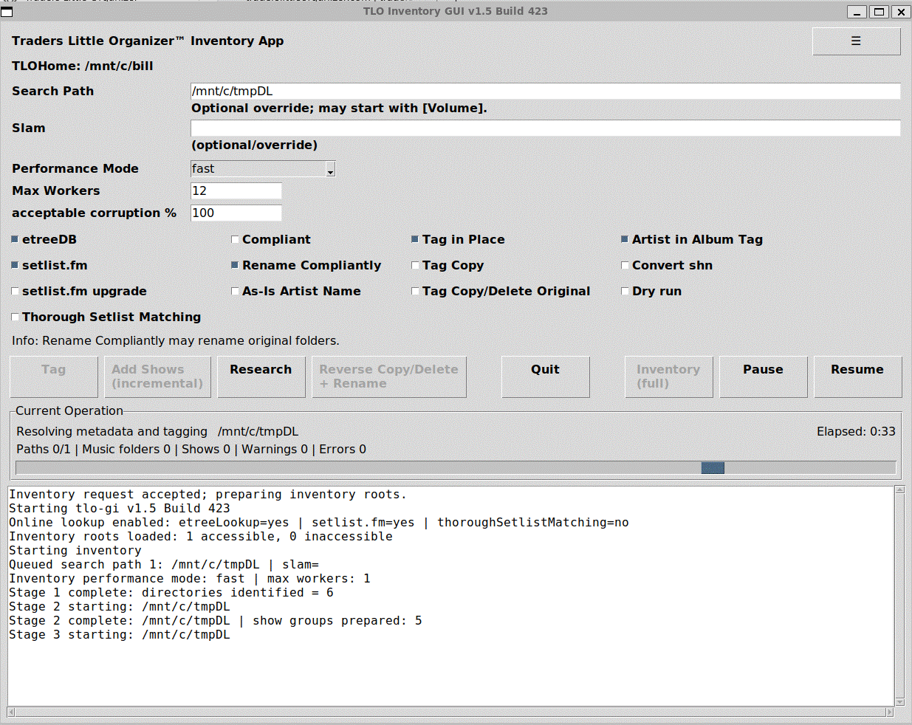Viewport: 912px width, 725px height.
Task: Click Add Shows (incremental) button
Action: [157, 377]
